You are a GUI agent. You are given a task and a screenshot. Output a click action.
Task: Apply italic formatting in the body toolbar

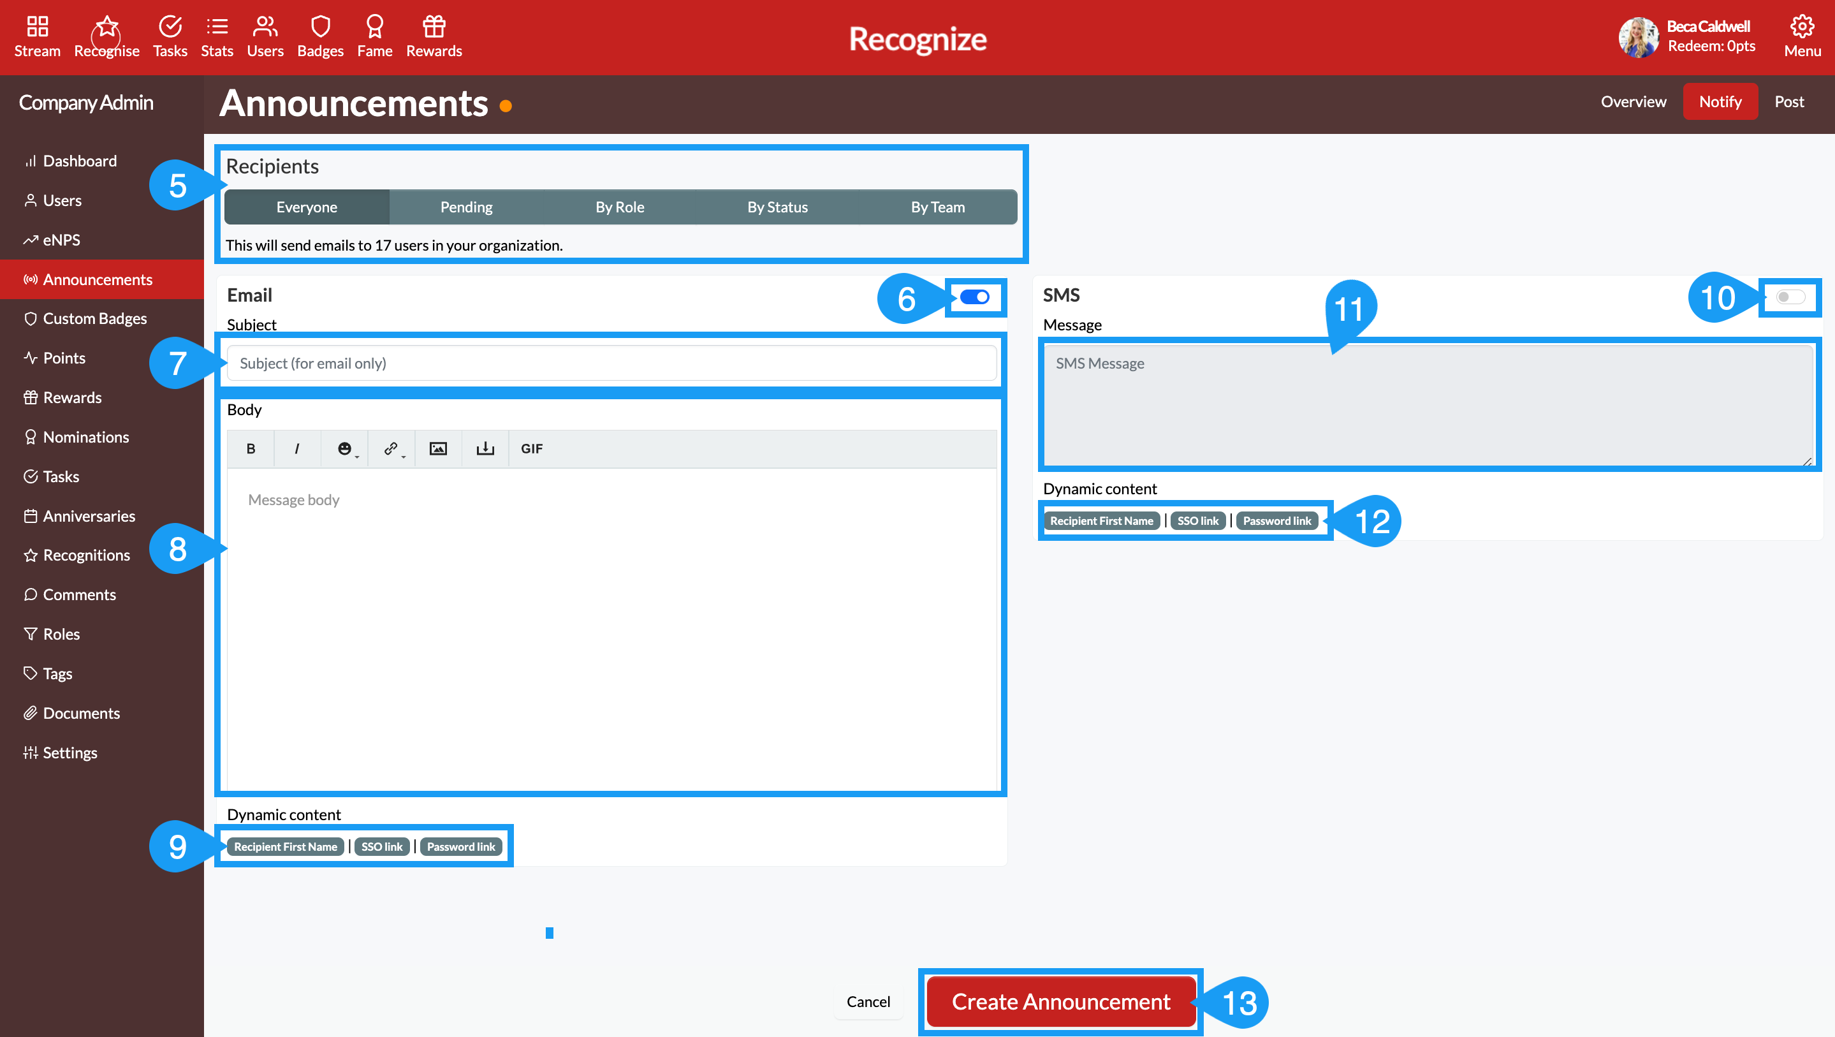(x=297, y=448)
